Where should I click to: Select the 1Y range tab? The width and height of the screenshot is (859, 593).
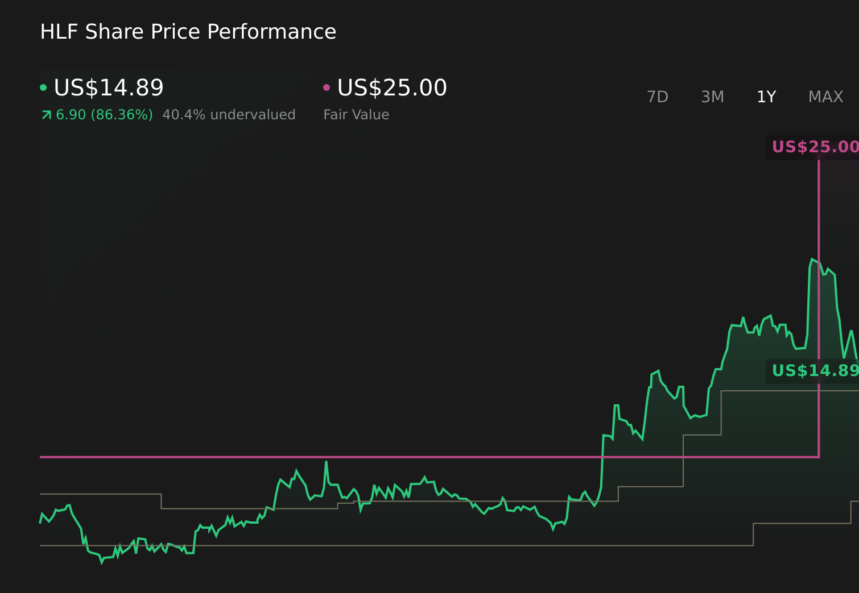coord(766,97)
